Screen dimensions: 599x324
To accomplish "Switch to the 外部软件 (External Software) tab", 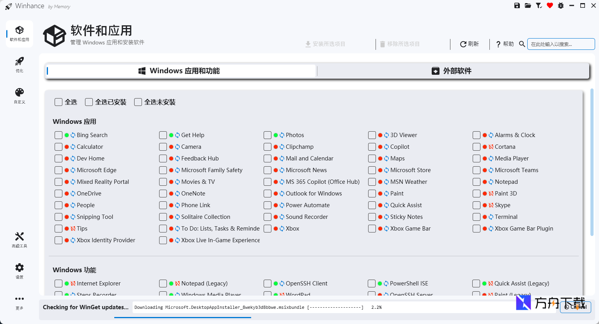I will (452, 70).
